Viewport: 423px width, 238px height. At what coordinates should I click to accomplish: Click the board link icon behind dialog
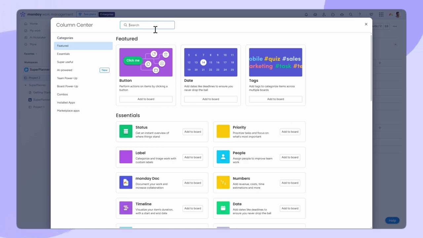click(x=386, y=26)
